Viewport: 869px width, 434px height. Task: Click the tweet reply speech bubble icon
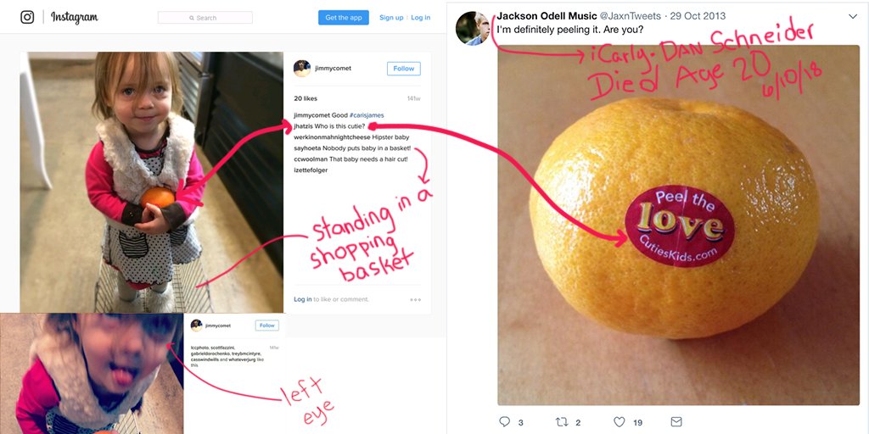(504, 422)
